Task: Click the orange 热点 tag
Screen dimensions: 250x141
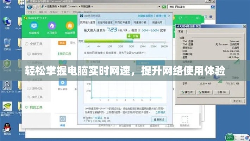Action: tap(62, 43)
